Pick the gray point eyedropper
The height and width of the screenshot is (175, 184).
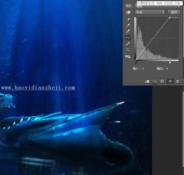click(x=128, y=25)
